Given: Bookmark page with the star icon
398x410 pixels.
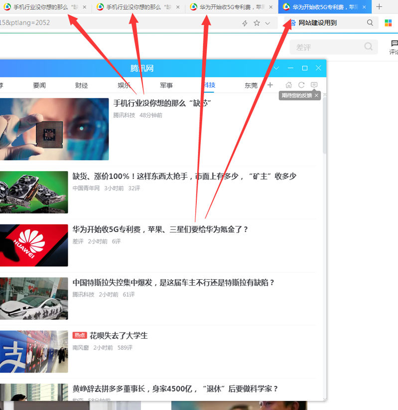Looking at the screenshot, I should tap(257, 23).
